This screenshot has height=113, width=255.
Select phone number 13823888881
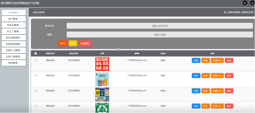point(74,60)
